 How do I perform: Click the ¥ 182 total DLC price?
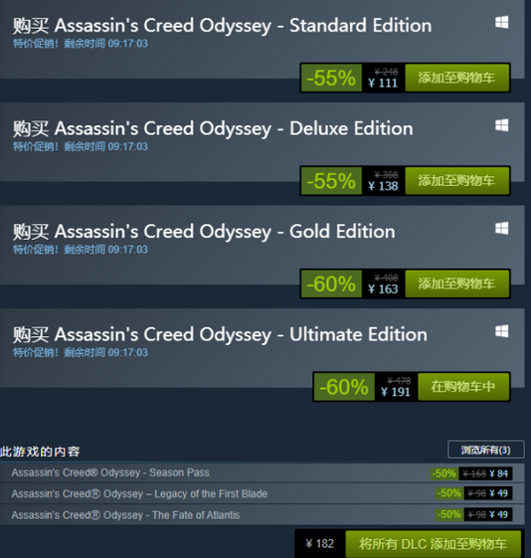click(320, 544)
